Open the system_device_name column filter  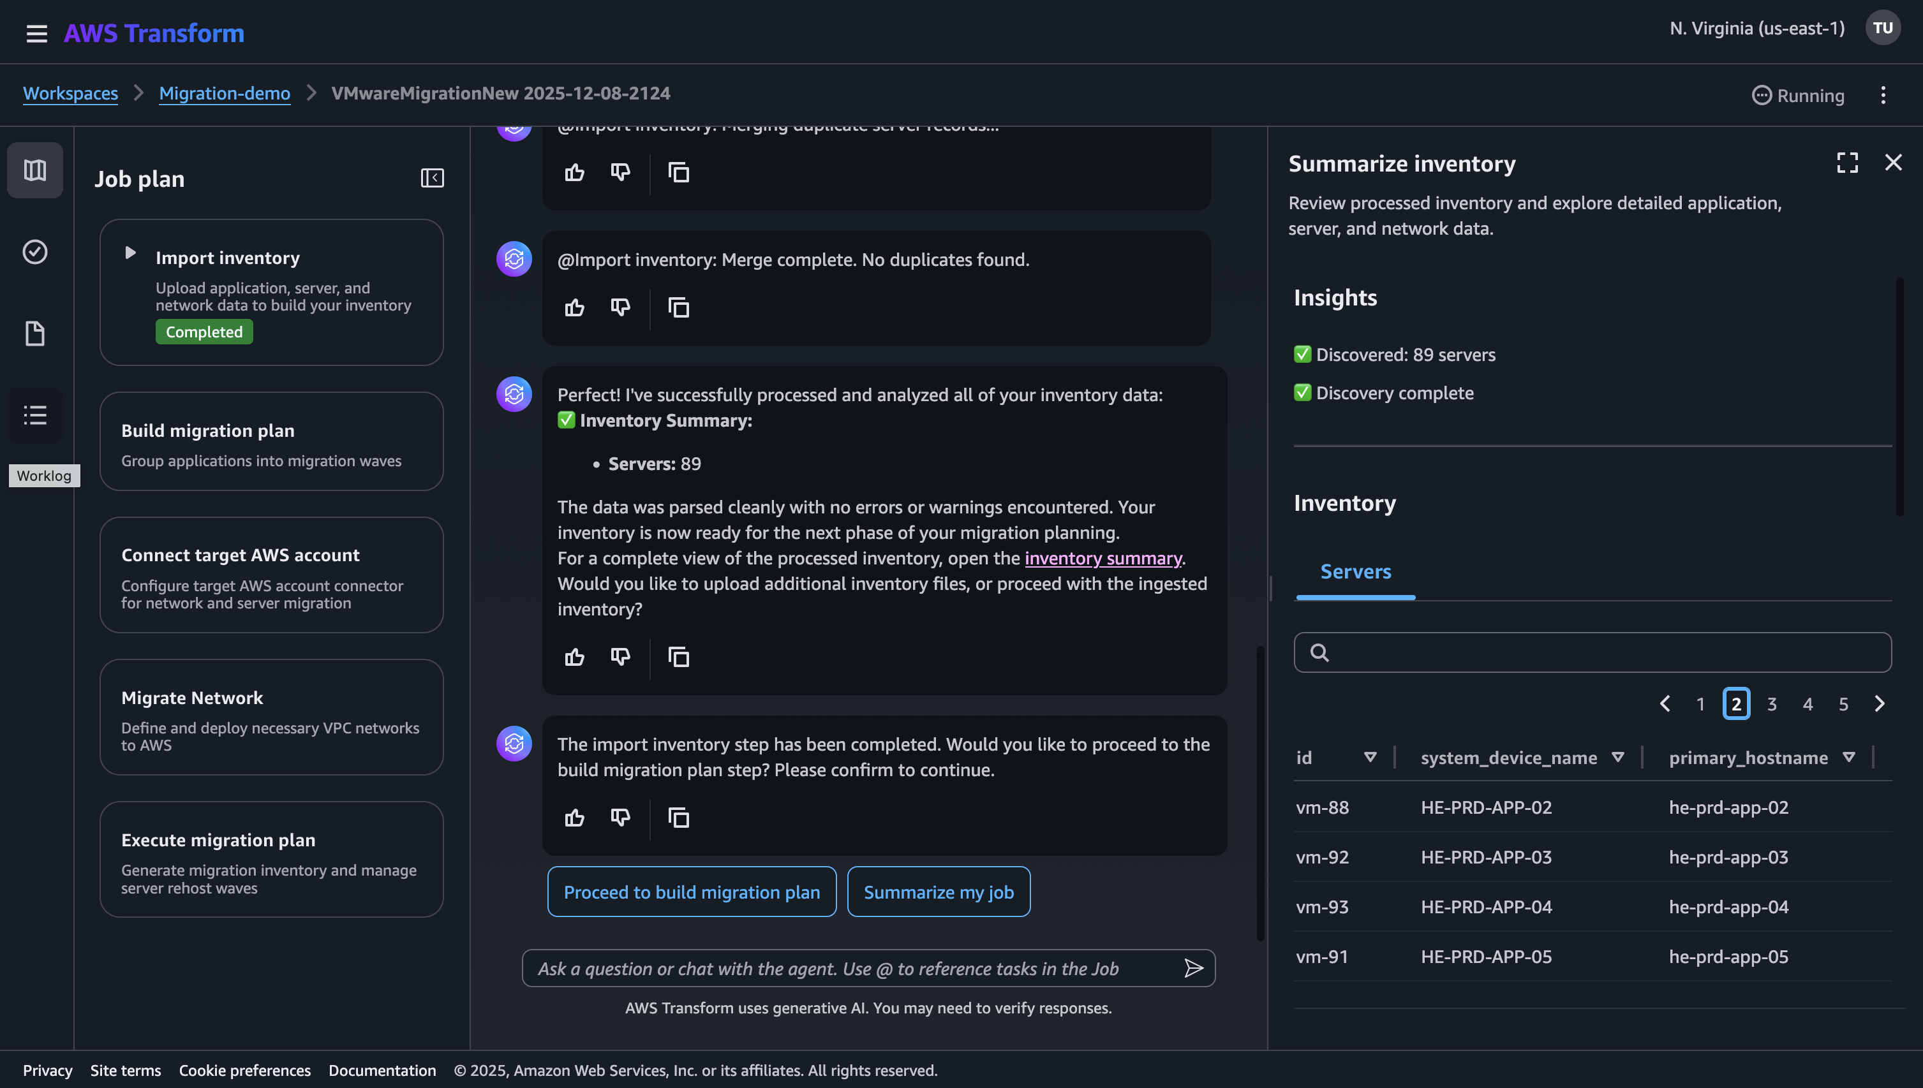click(x=1618, y=757)
